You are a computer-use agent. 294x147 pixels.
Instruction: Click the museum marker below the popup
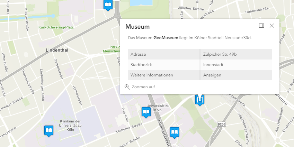pyautogui.click(x=200, y=100)
